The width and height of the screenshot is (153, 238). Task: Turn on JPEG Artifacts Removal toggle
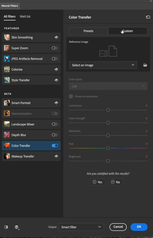55,59
